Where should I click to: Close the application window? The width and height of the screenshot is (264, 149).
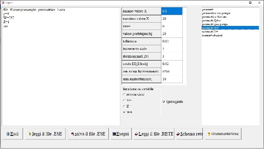(x=259, y=2)
